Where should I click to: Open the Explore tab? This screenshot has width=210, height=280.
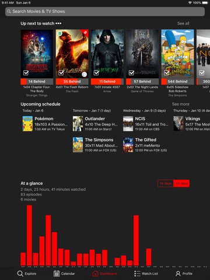27,274
